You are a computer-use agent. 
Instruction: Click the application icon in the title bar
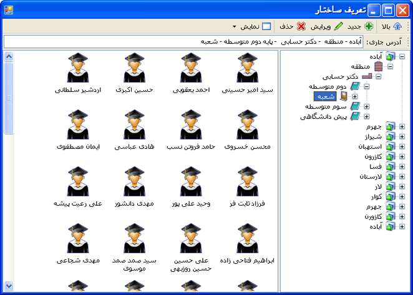tap(9, 10)
